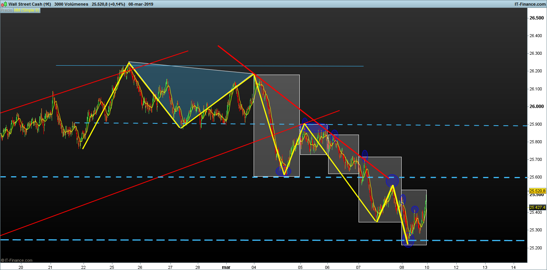Click the 25.200 price axis label
Viewport: 547px width, 270px height.
coord(537,248)
